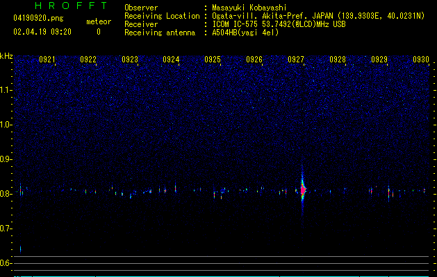437x277 pixels.
Task: Click the 0.7 kHz frequency label
Action: pyautogui.click(x=6, y=229)
